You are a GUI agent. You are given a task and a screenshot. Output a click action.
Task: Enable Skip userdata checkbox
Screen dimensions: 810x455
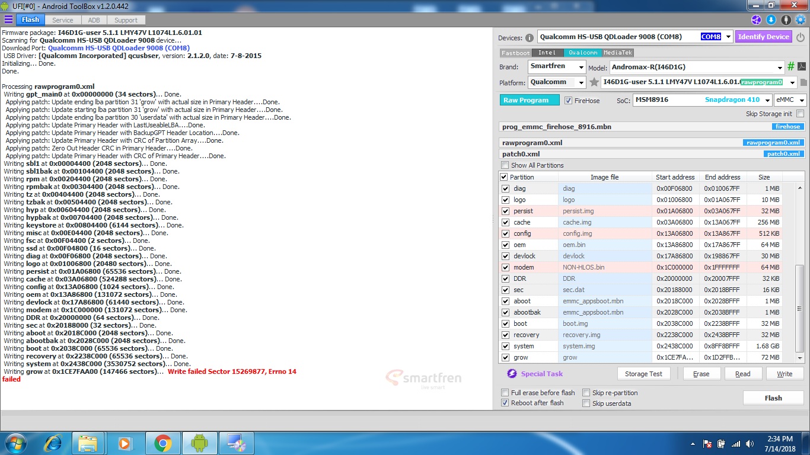586,403
